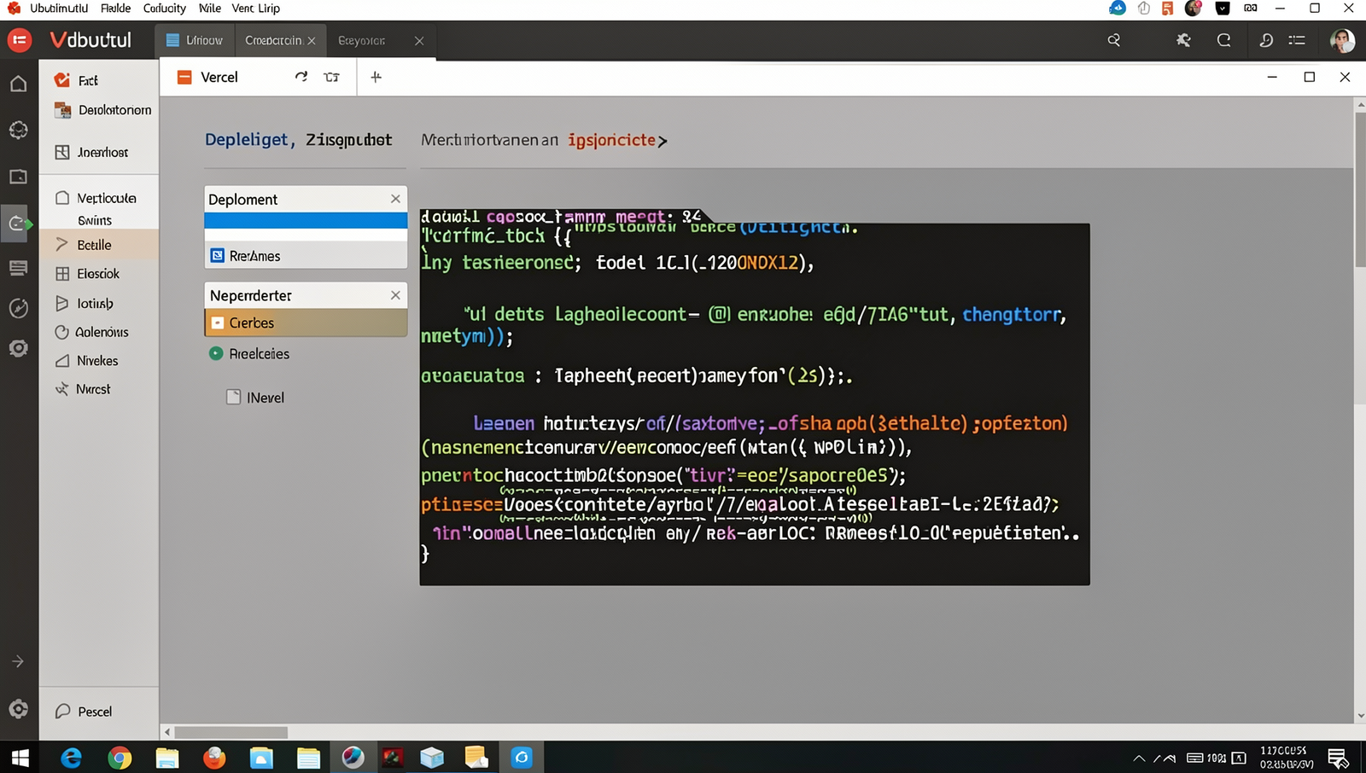Close the Deploment panel
Image resolution: width=1366 pixels, height=773 pixels.
coord(395,199)
